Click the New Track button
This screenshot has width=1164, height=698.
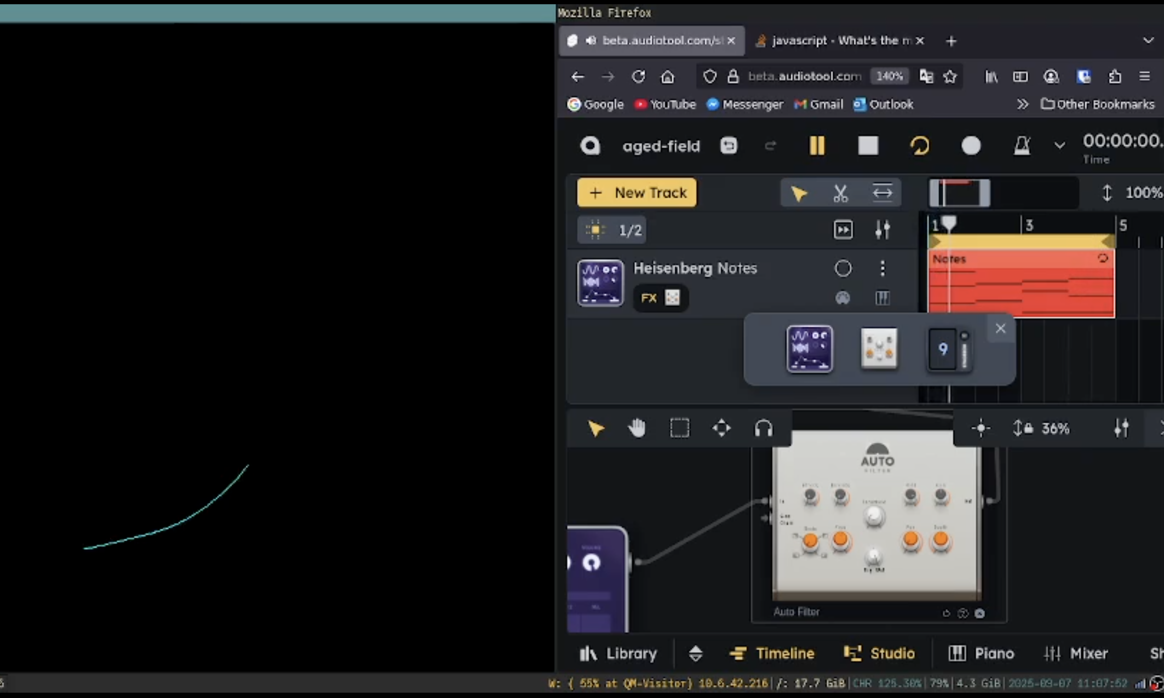636,193
